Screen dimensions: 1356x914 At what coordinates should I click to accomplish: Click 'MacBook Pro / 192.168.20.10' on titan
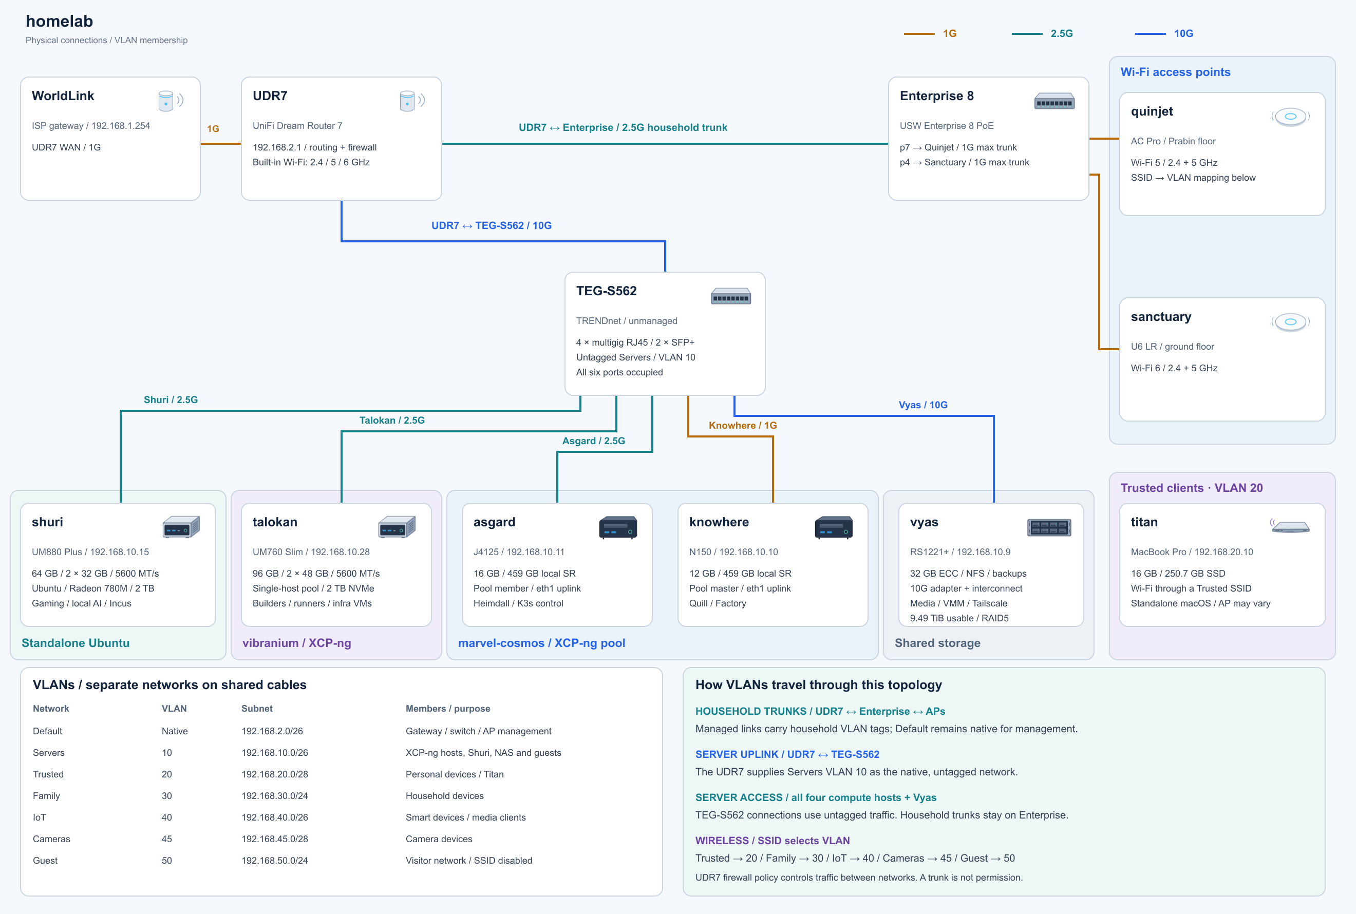tap(1192, 551)
